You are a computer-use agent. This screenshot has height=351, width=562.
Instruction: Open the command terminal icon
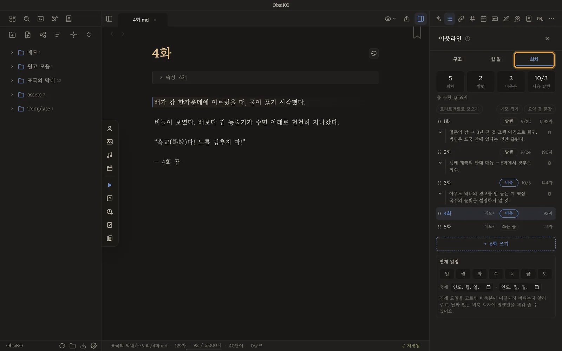pos(40,19)
